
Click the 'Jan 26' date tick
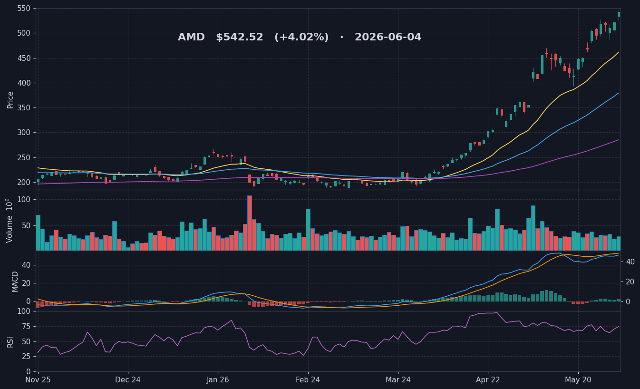point(218,379)
